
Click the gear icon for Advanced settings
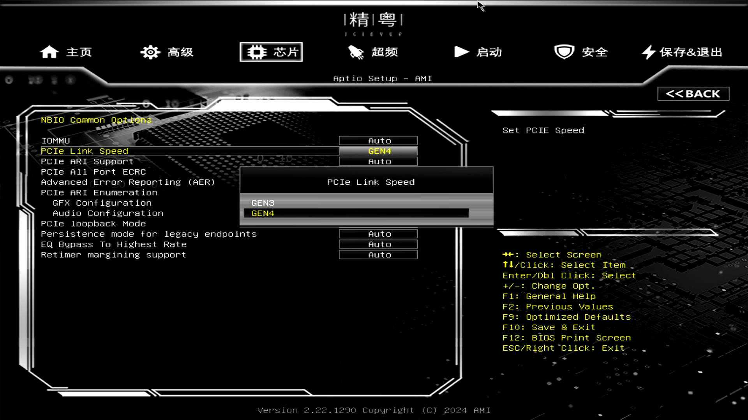[150, 52]
